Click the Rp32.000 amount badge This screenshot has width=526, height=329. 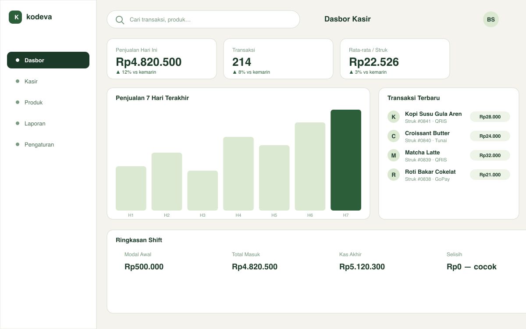pyautogui.click(x=490, y=155)
